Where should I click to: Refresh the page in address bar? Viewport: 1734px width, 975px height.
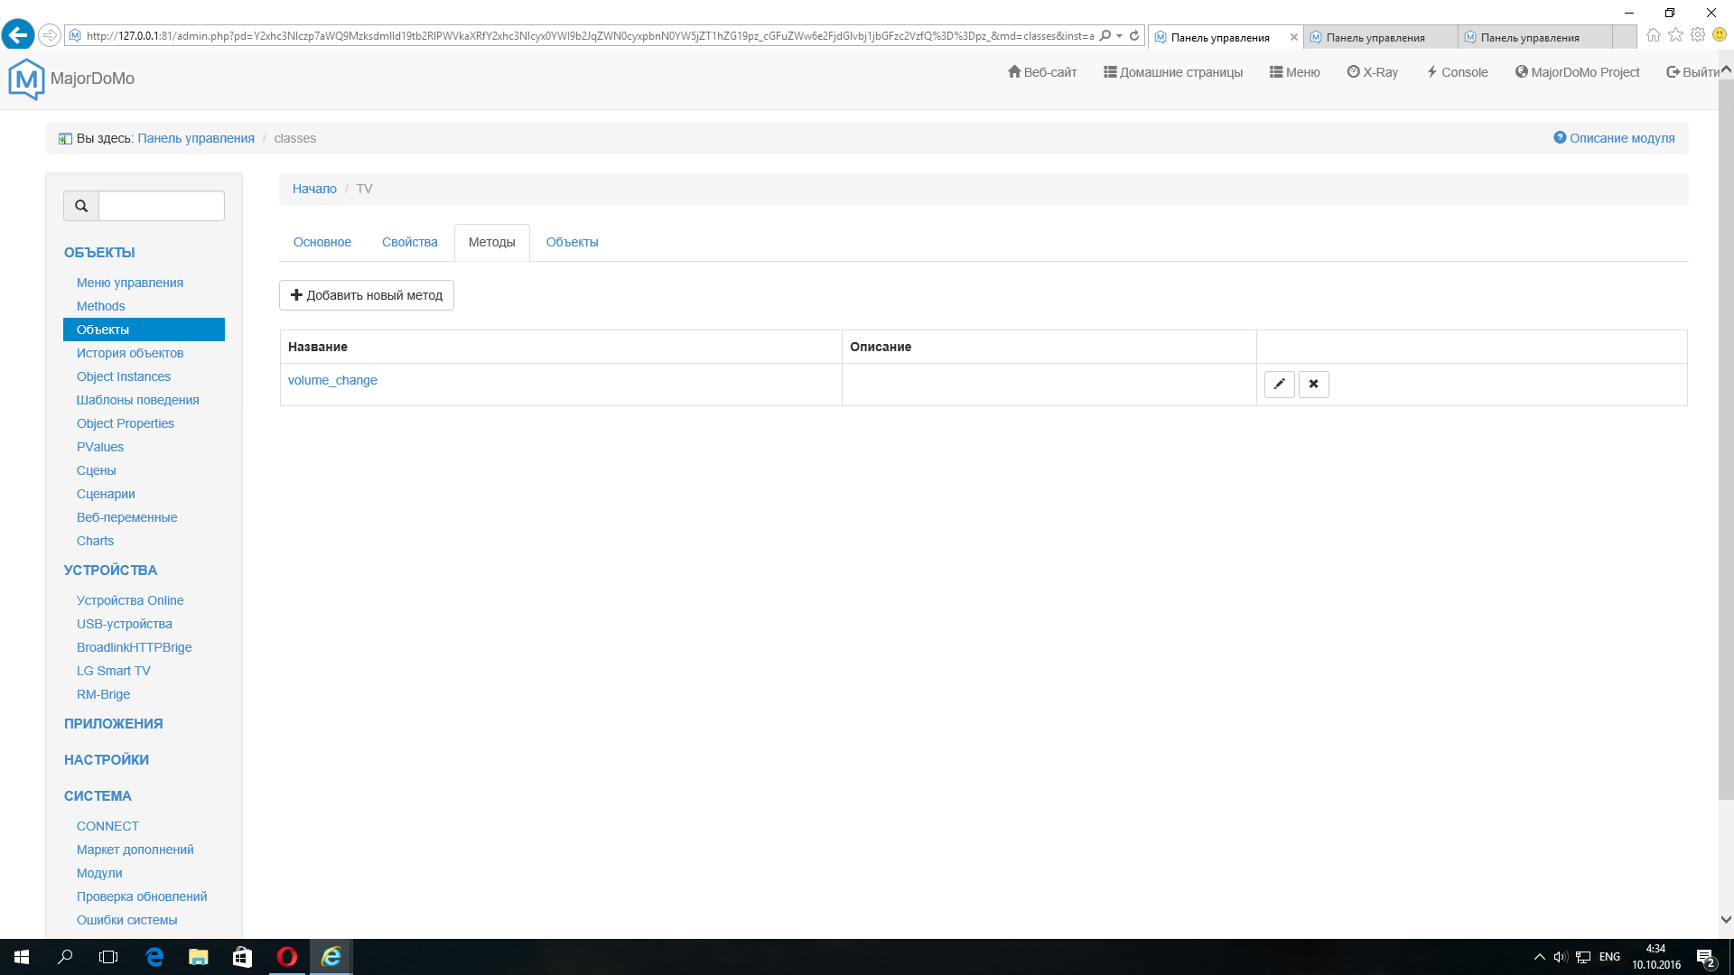(1134, 36)
